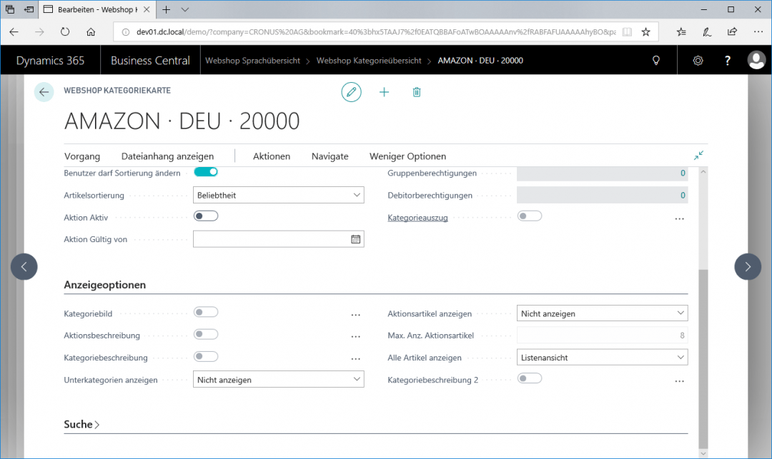Go to next record with right chevron
This screenshot has width=772, height=459.
[748, 266]
